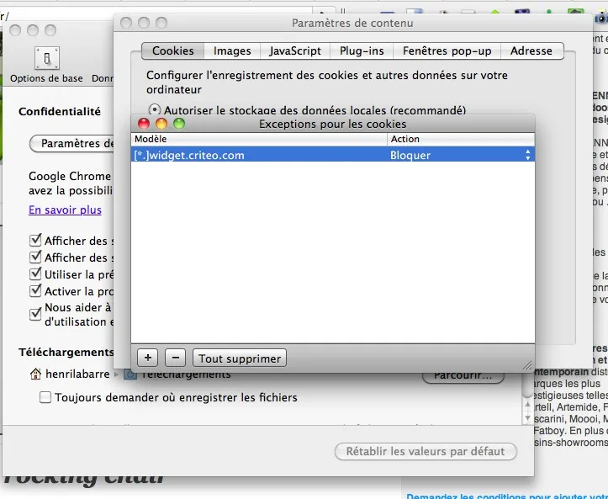Close the Exceptions pour les cookies sheet
The height and width of the screenshot is (499, 608).
(144, 124)
